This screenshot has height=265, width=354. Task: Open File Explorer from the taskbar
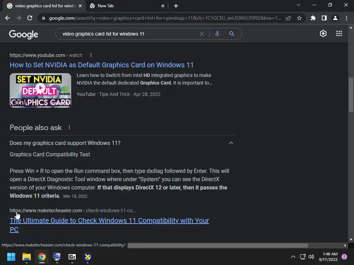[26, 257]
